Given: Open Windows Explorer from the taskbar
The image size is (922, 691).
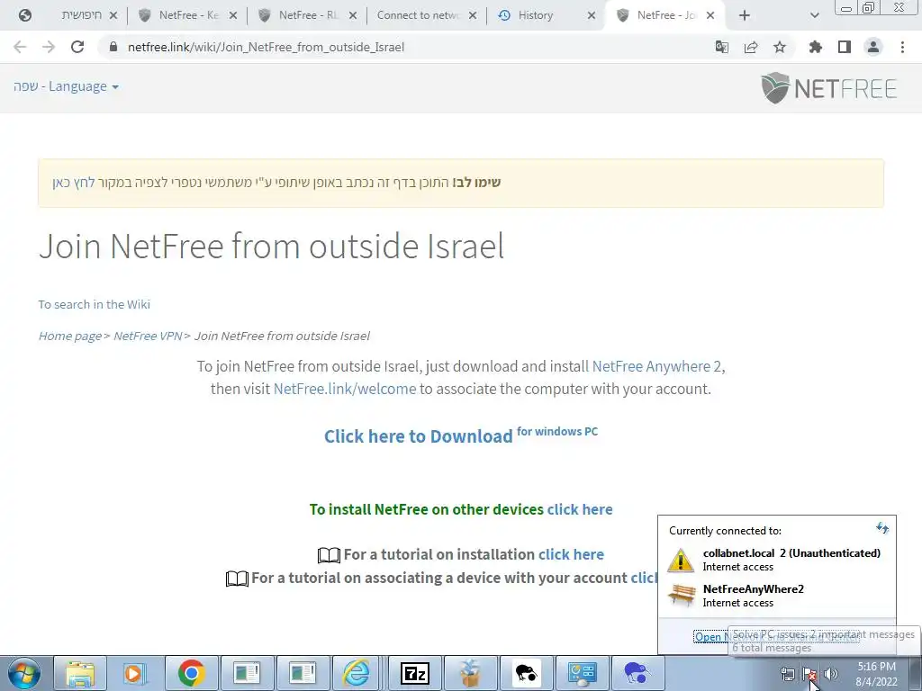Looking at the screenshot, I should pos(80,673).
